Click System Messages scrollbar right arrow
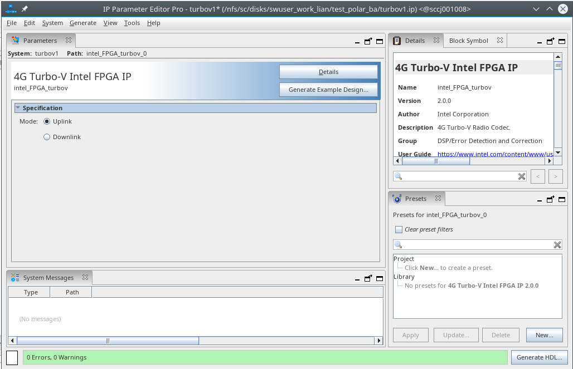573x369 pixels. tap(379, 341)
